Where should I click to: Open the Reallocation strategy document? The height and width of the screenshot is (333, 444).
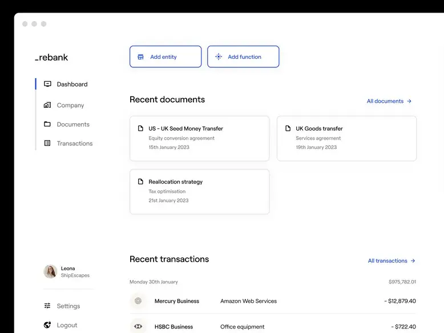pos(199,192)
